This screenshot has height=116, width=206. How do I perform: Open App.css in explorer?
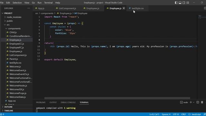[x=12, y=101]
